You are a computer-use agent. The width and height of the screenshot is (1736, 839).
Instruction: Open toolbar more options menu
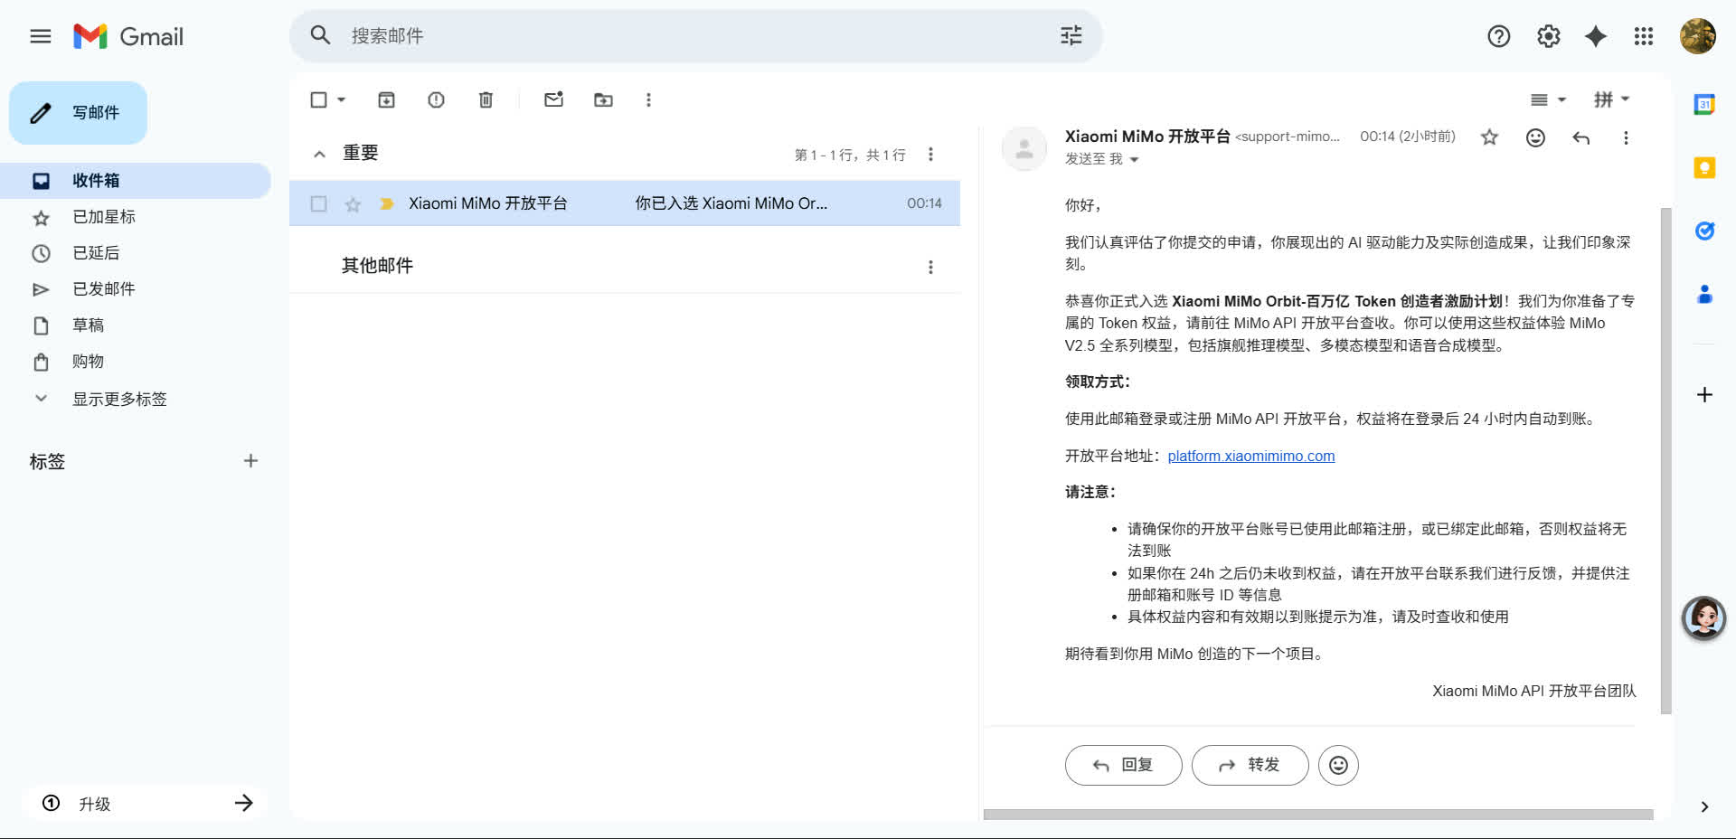pyautogui.click(x=648, y=99)
